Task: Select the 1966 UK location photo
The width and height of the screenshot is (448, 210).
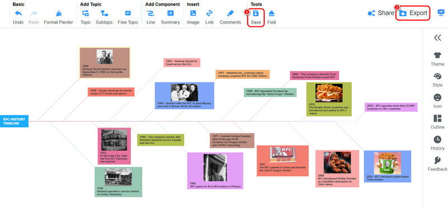Action: [x=215, y=167]
